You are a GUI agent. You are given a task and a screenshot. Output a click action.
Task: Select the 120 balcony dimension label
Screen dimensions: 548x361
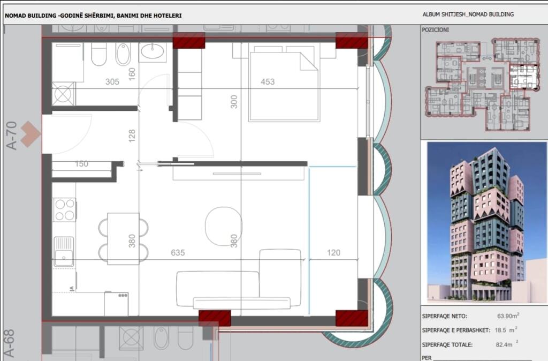[333, 253]
